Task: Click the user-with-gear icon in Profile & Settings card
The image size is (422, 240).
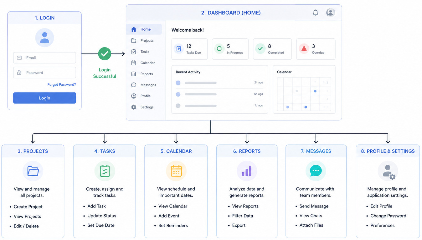Action: pyautogui.click(x=388, y=172)
